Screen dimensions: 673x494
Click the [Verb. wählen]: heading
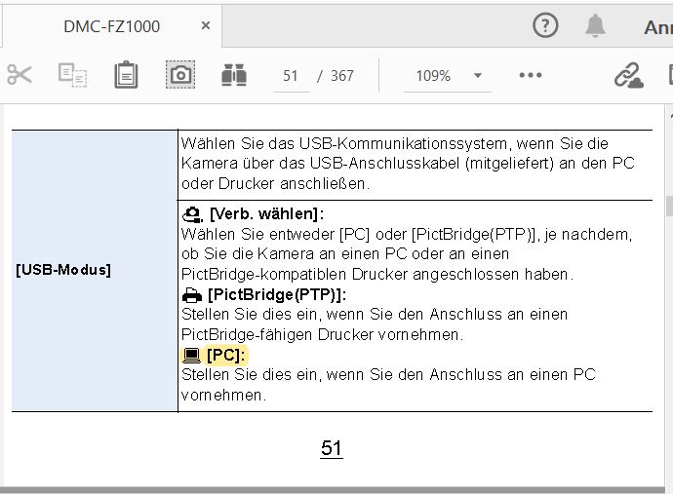click(x=266, y=213)
